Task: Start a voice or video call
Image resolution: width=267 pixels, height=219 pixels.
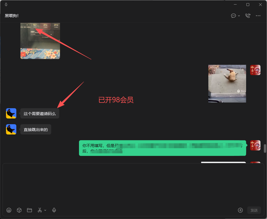Action: (x=248, y=16)
